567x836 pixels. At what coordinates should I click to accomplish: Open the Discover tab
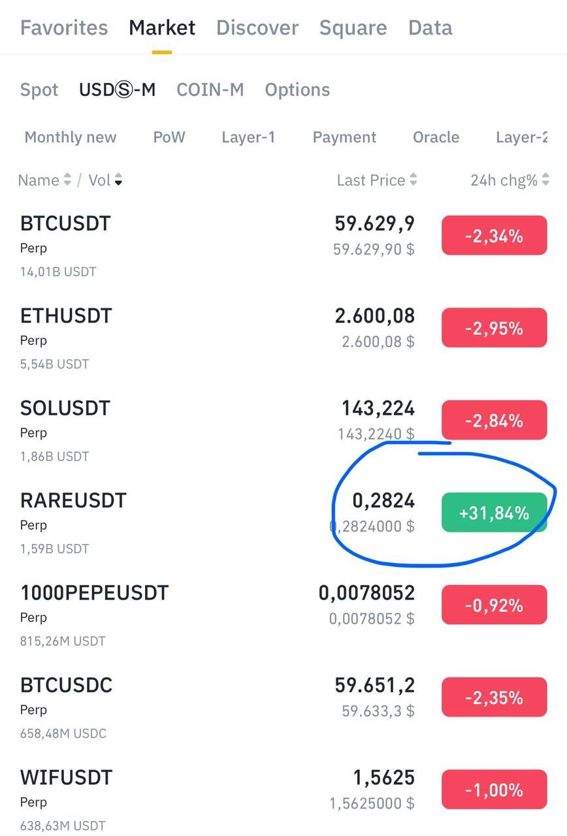[x=257, y=28]
